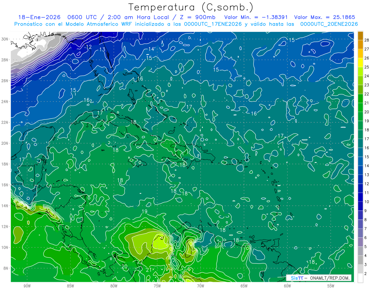Click the color bar tick label '28'
The width and height of the screenshot is (375, 290).
click(367, 40)
